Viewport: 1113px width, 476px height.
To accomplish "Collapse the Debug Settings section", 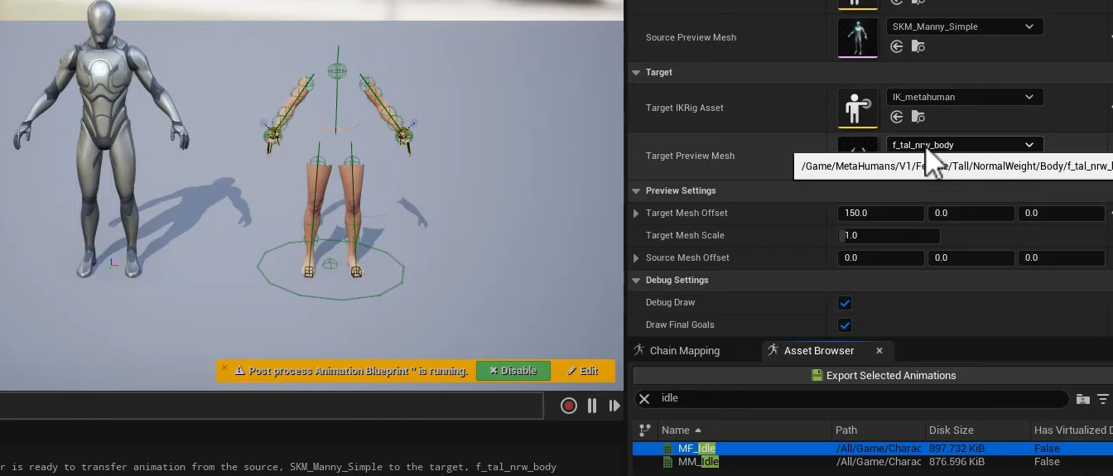I will tap(636, 281).
